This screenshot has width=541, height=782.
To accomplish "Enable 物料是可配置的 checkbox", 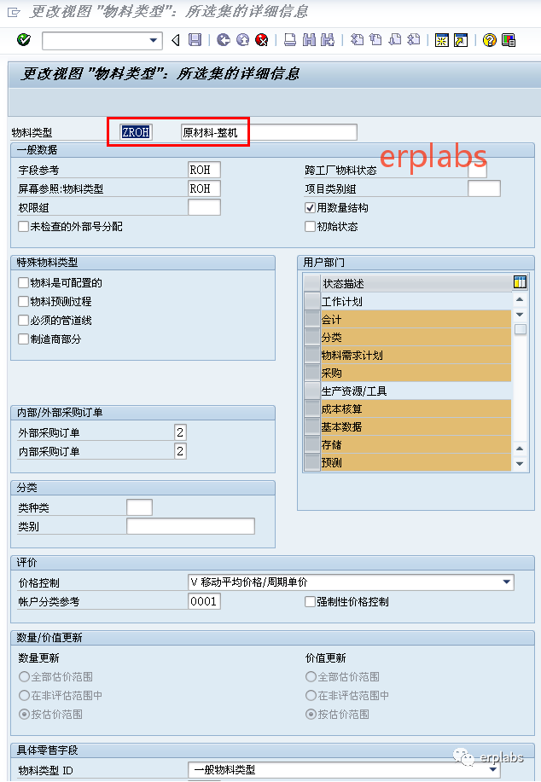I will coord(23,283).
